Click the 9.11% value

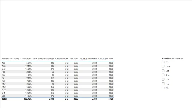tap(29, 78)
